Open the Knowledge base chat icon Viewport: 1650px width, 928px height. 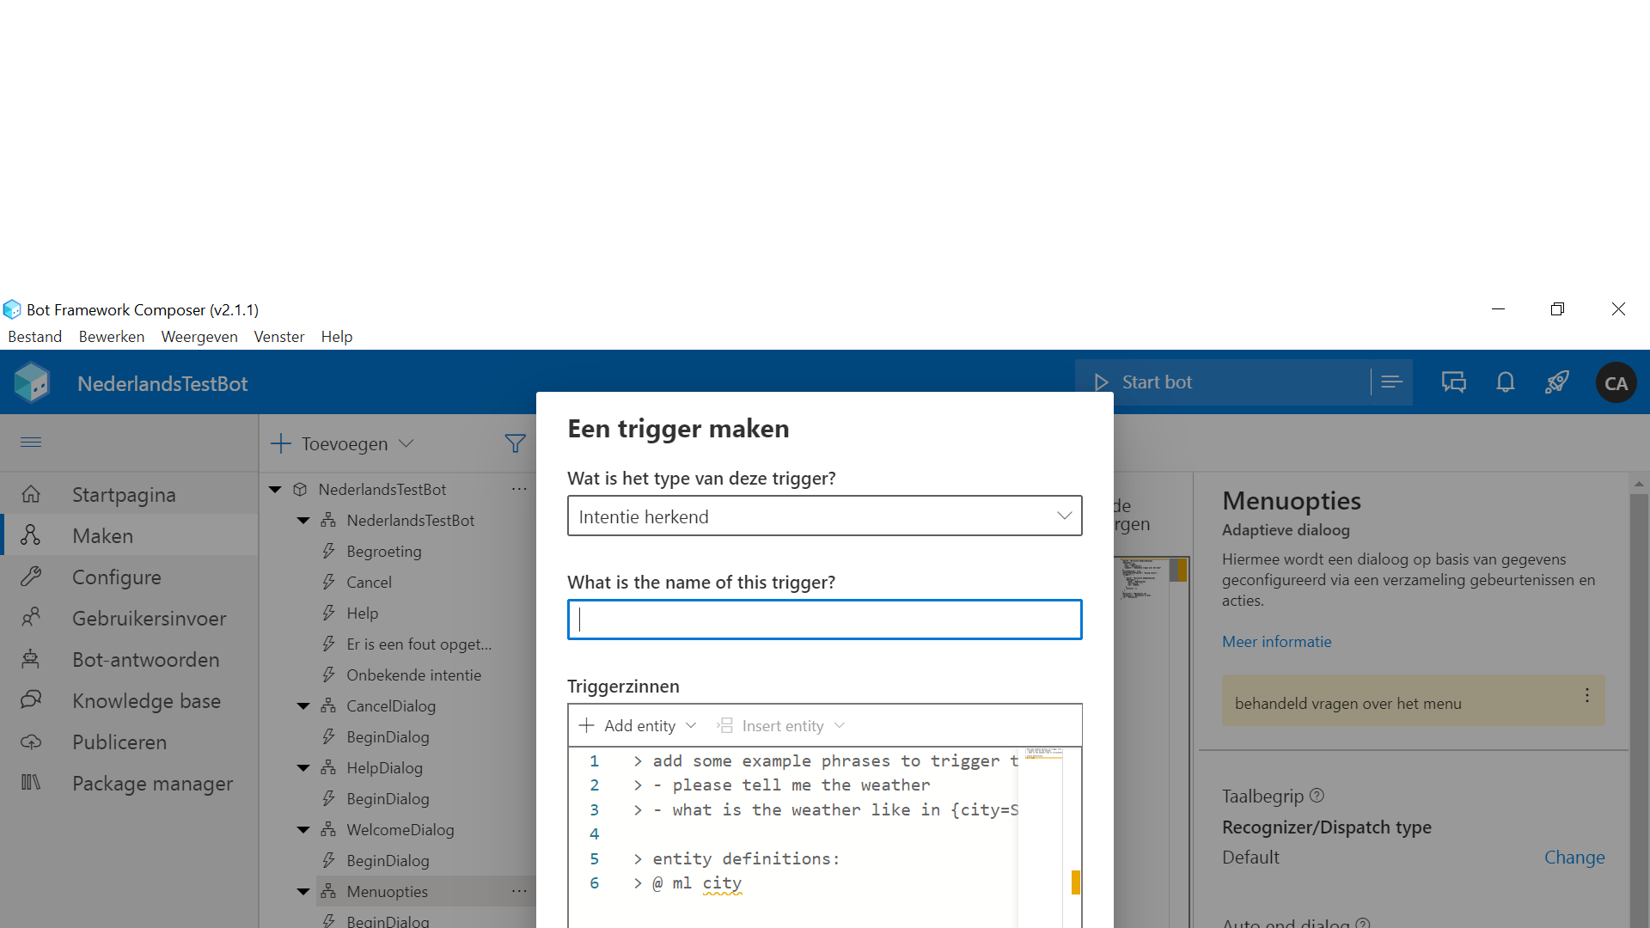pyautogui.click(x=31, y=700)
